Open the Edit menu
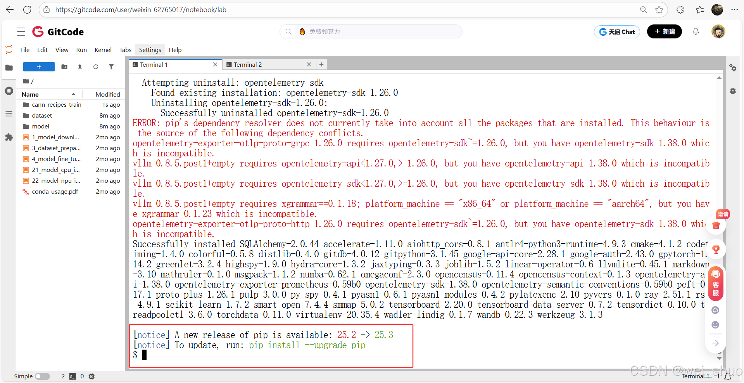 click(42, 50)
